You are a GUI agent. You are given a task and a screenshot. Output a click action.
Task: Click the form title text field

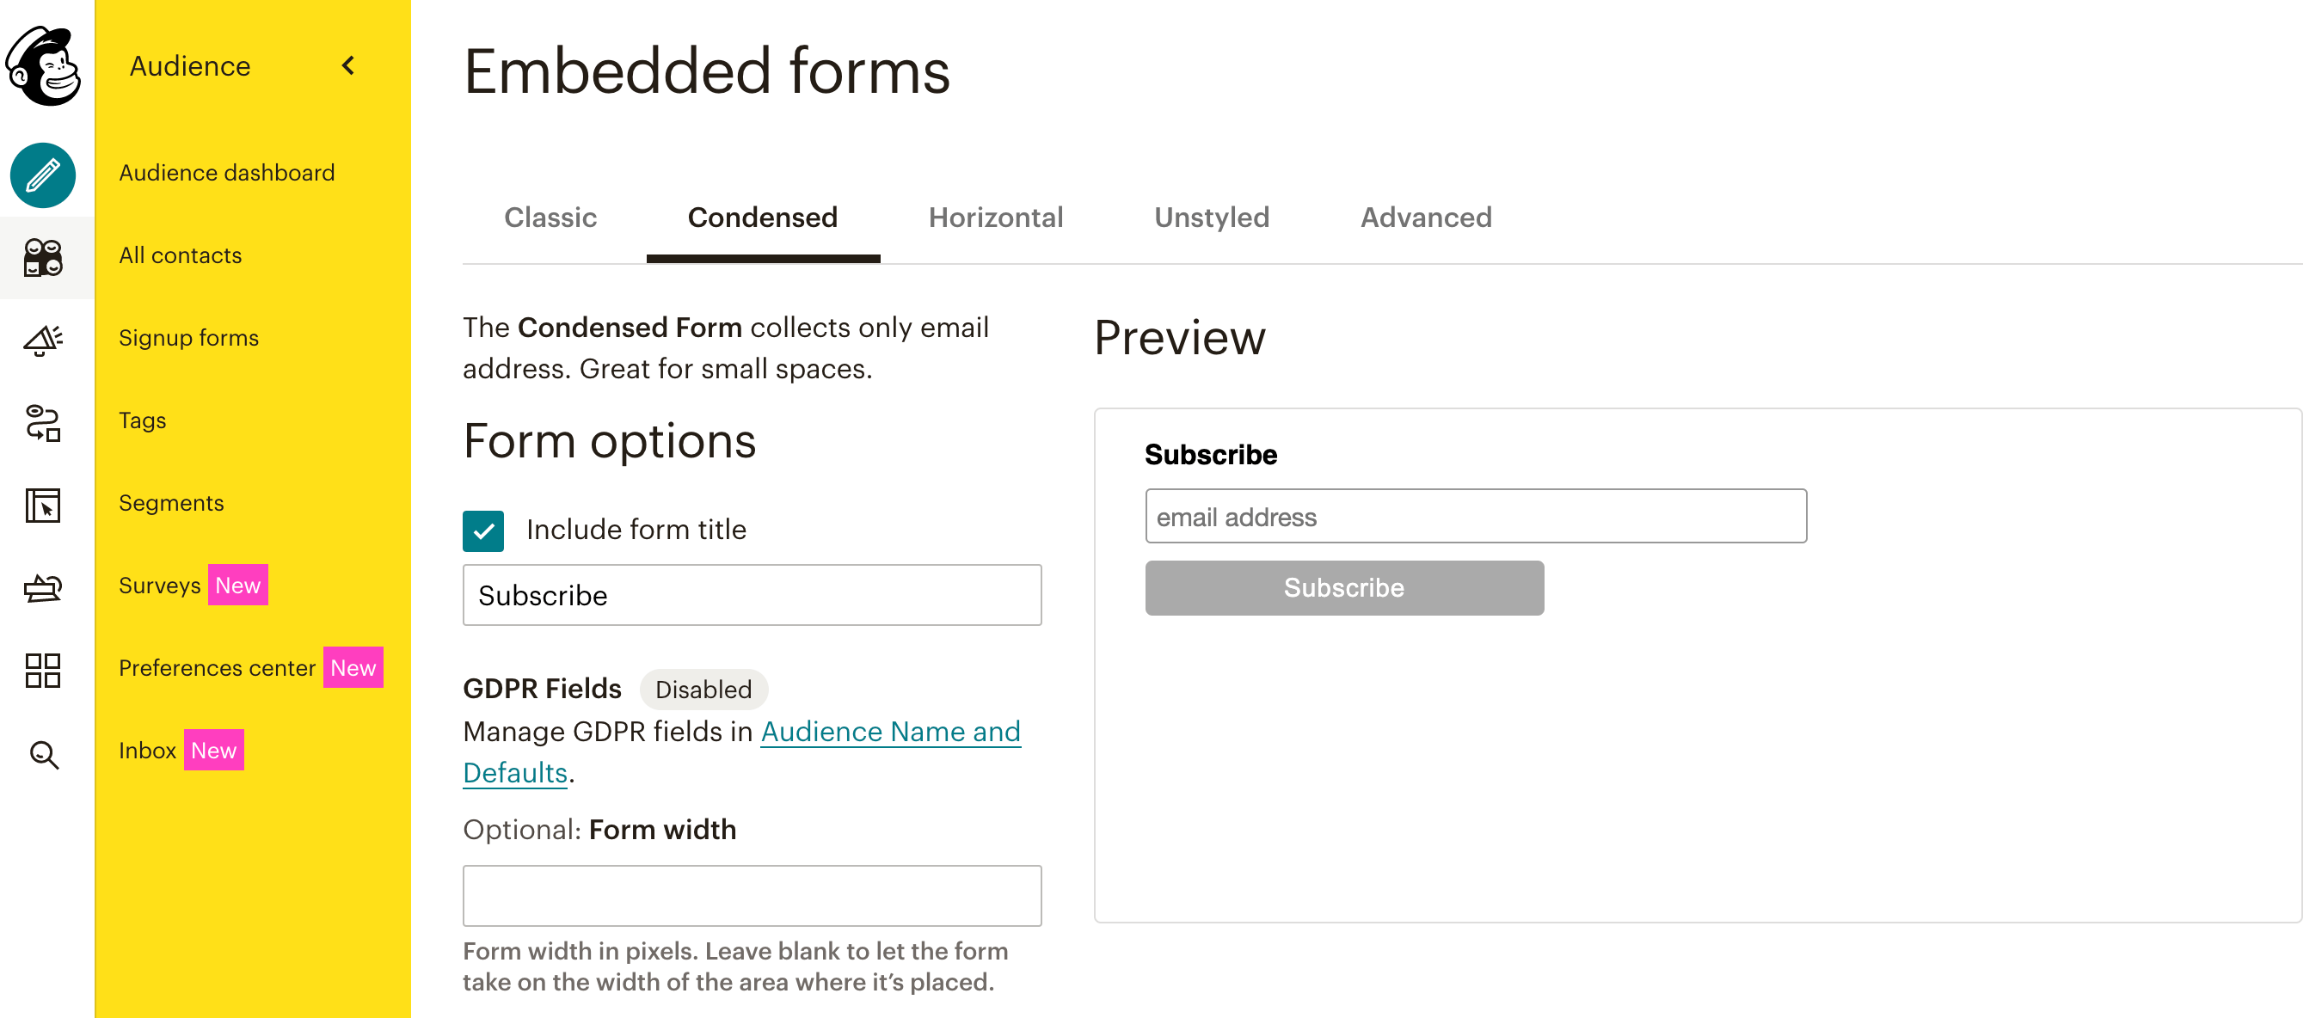tap(752, 596)
